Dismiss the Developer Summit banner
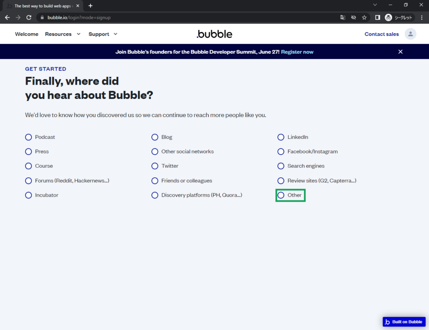 [x=400, y=52]
